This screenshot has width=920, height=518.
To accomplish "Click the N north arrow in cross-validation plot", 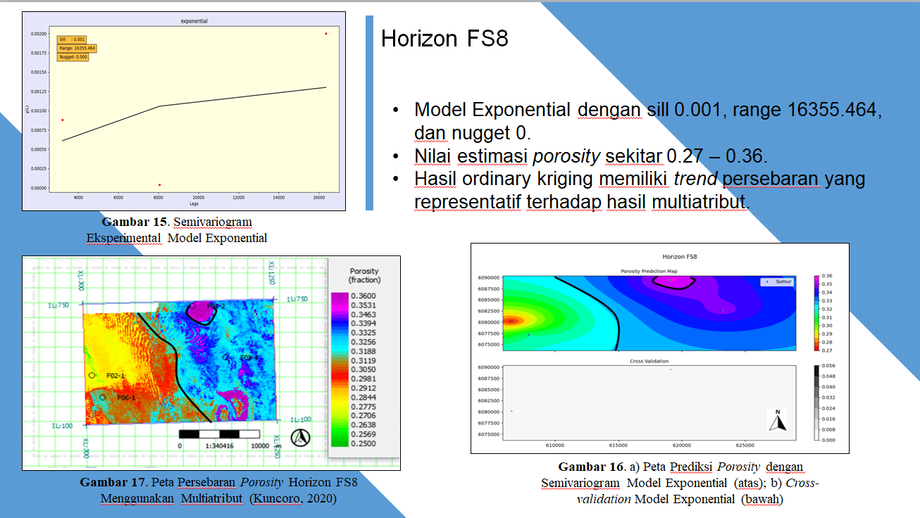I will (777, 419).
